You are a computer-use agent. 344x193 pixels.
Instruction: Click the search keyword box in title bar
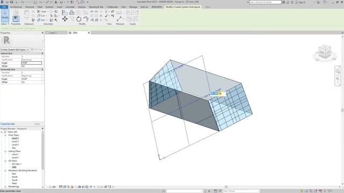[x=265, y=2]
